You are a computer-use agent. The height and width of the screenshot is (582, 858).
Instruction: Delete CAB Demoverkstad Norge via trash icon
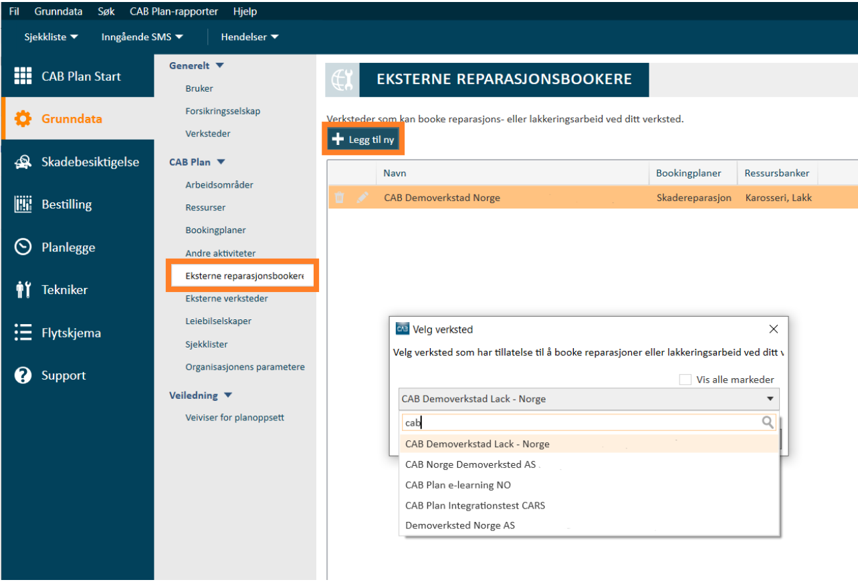point(340,198)
